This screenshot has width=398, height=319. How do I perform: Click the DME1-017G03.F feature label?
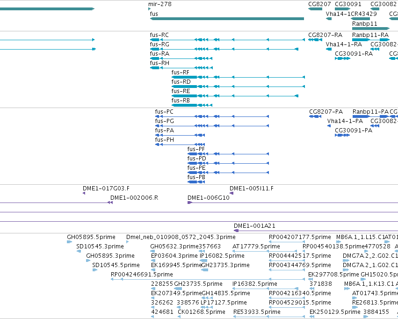point(106,188)
